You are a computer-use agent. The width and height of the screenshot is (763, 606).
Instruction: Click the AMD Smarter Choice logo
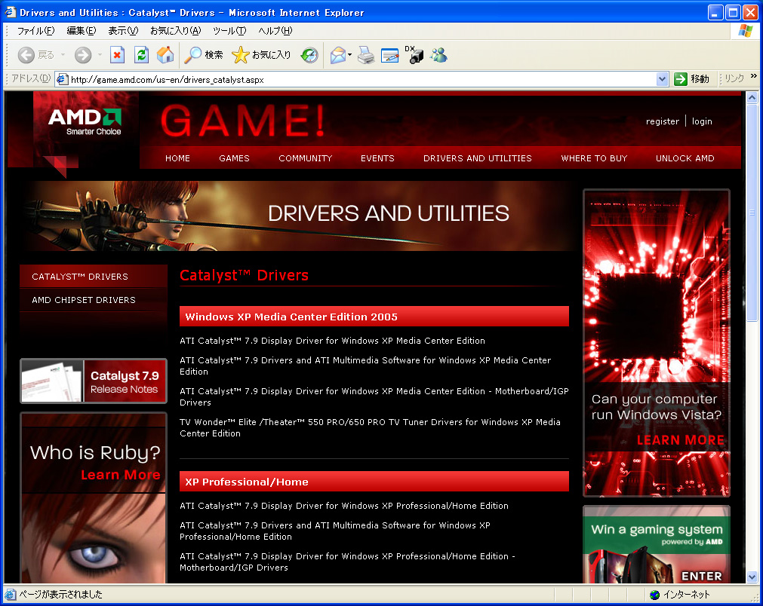click(85, 121)
